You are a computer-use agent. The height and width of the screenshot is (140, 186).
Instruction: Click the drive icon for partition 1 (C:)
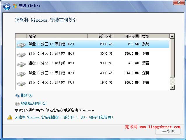point(21,45)
